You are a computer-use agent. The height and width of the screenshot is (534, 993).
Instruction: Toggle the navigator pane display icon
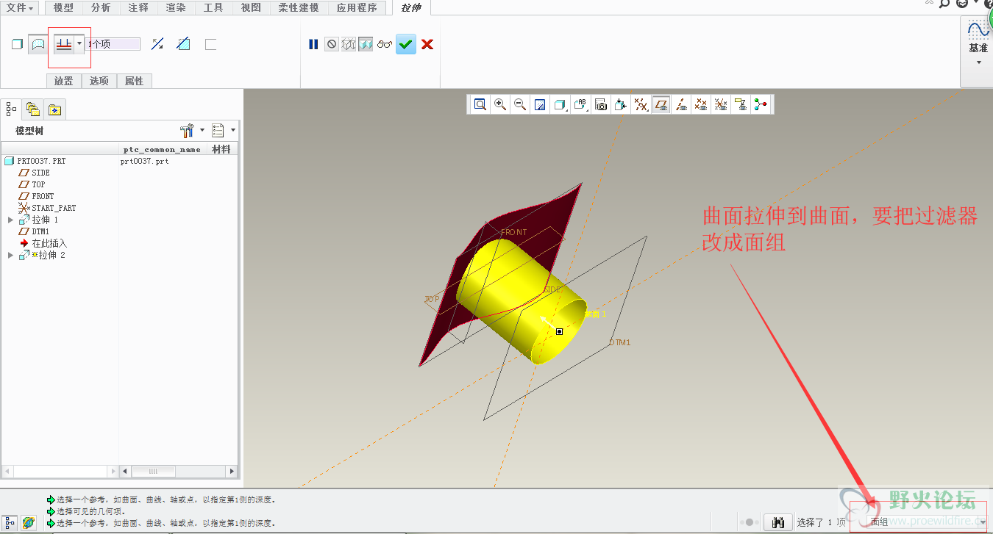point(11,522)
